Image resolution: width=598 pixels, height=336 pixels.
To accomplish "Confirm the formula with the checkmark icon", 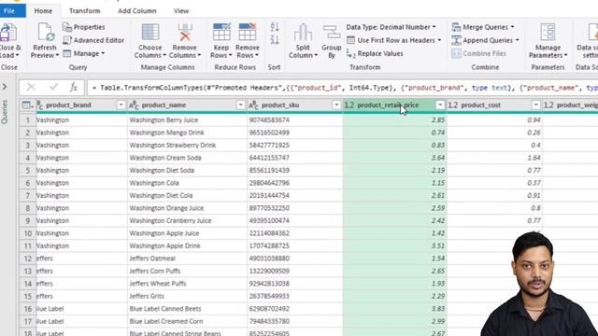I will click(x=53, y=87).
